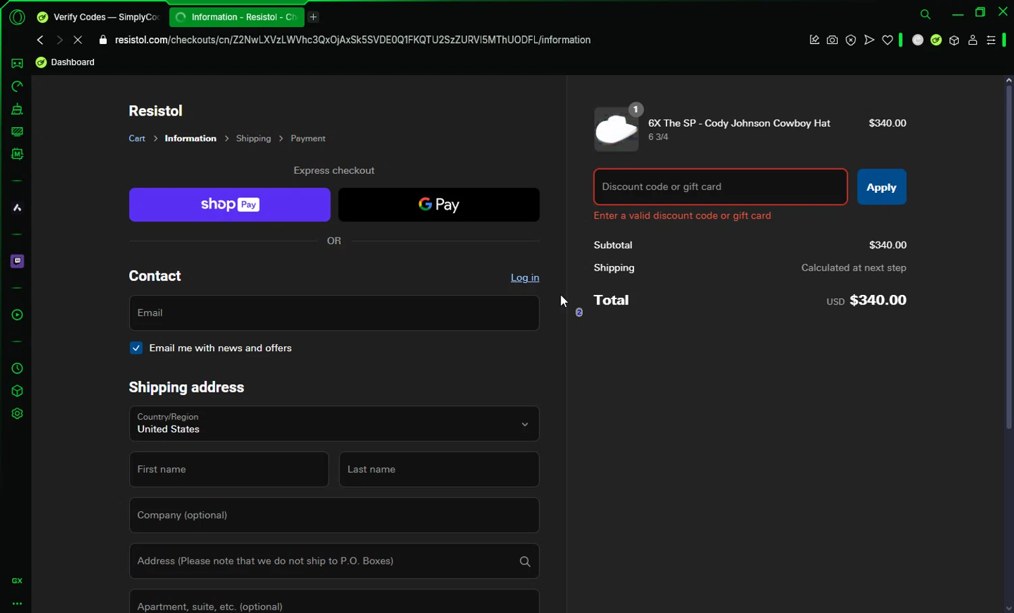Open History clock icon in sidebar
The width and height of the screenshot is (1014, 613).
[x=18, y=369]
